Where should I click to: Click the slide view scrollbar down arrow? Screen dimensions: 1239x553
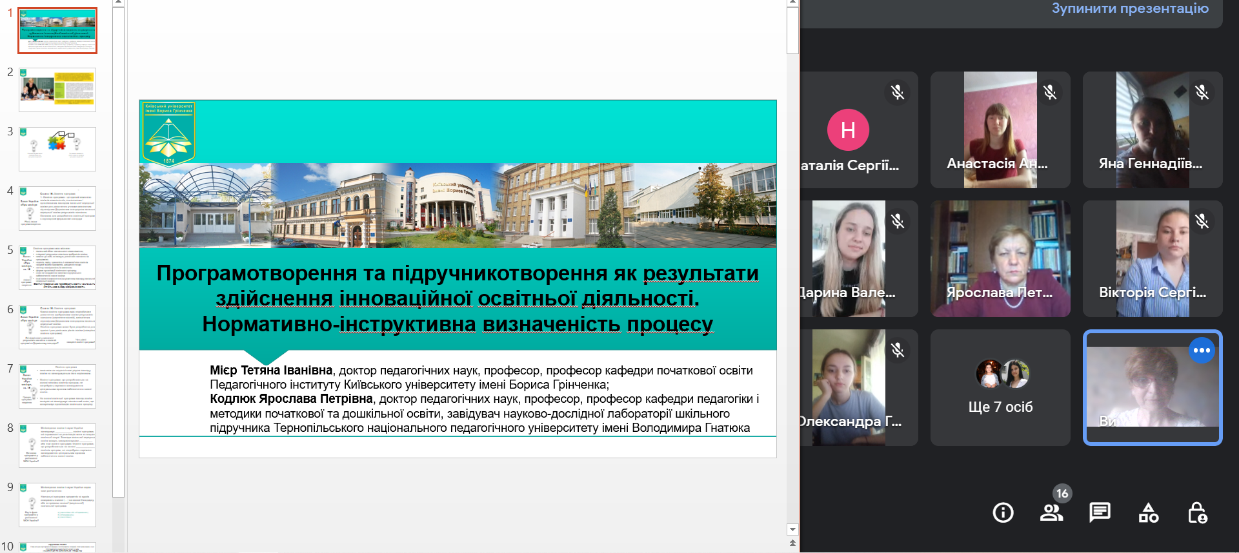click(793, 529)
